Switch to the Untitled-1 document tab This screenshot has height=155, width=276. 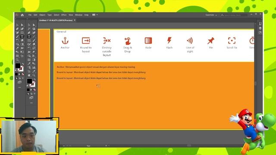[56, 20]
